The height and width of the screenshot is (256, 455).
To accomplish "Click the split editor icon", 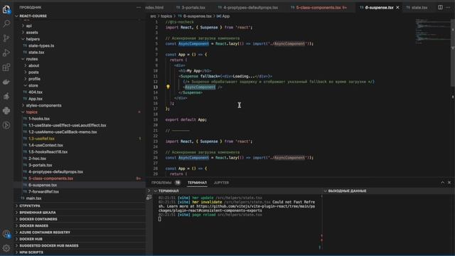I will pyautogui.click(x=440, y=7).
